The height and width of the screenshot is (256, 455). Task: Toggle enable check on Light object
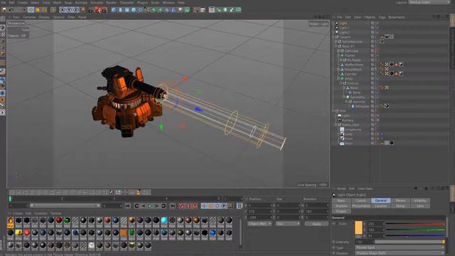pos(377,23)
